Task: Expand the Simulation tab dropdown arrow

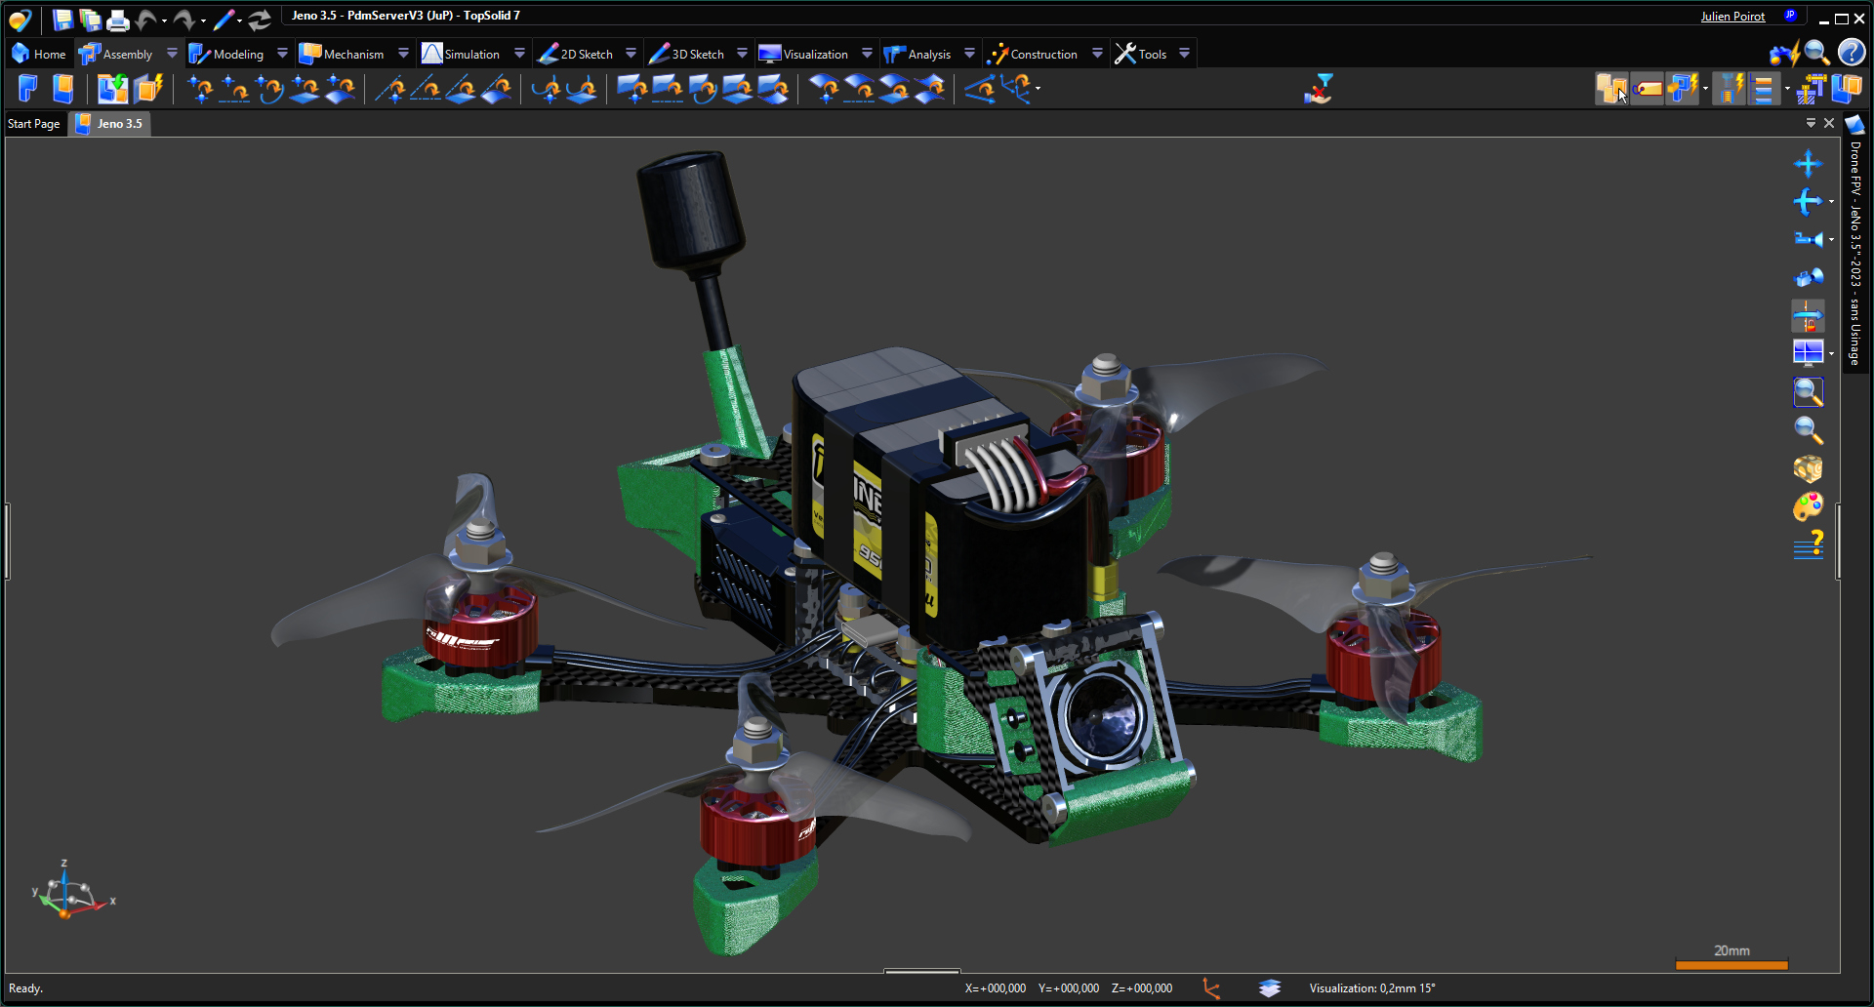Action: (519, 54)
